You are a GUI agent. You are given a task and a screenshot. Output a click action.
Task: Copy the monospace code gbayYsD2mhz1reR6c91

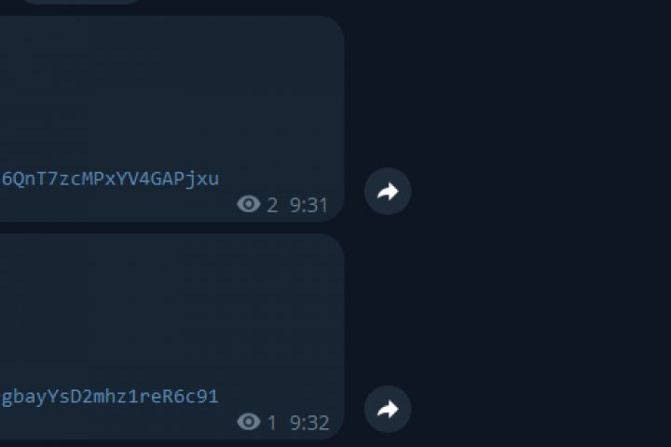pos(110,397)
